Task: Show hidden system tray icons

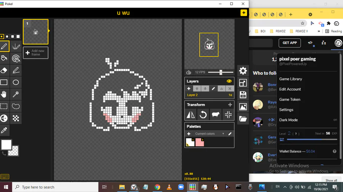Action: [x=285, y=187]
